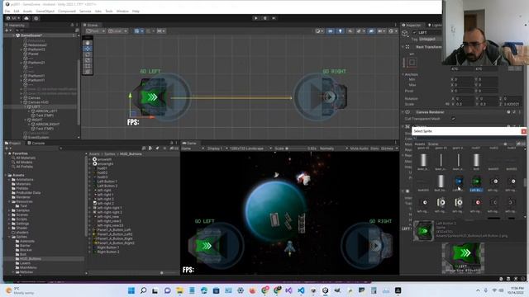Open Windows Start menu

pyautogui.click(x=131, y=290)
